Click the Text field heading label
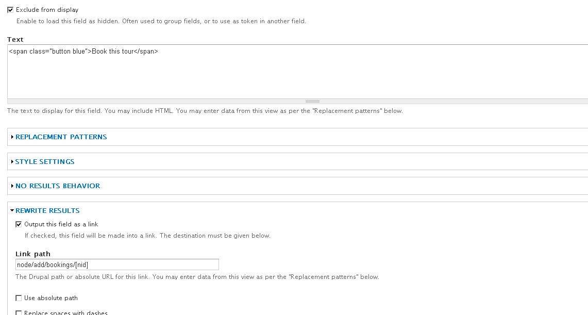This screenshot has width=588, height=315. click(15, 39)
